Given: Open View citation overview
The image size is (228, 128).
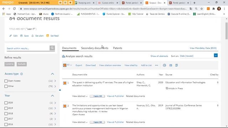Looking at the screenshot, I should click(110, 65).
